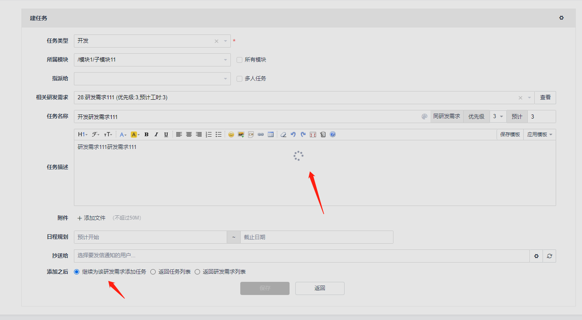Screen dimensions: 582x320
Task: Toggle bold formatting
Action: [146, 135]
